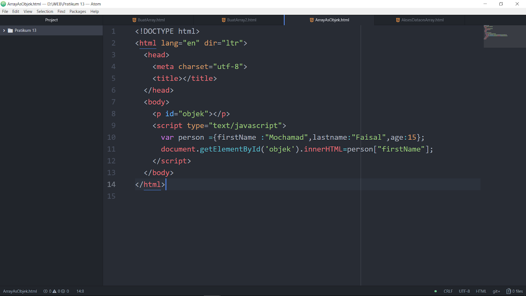Click the git+ branch indicator
Screen dimensions: 526x296
pyautogui.click(x=496, y=291)
